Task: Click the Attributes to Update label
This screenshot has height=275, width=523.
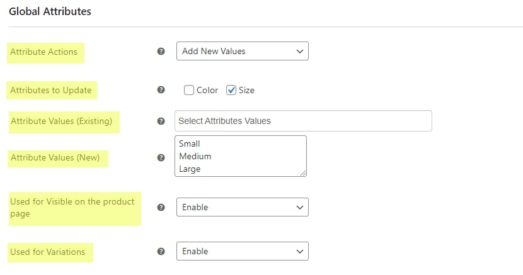Action: click(x=50, y=90)
